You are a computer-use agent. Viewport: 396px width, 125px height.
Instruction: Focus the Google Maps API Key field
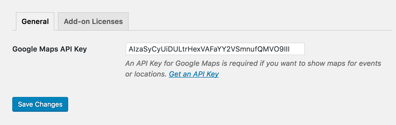[215, 49]
